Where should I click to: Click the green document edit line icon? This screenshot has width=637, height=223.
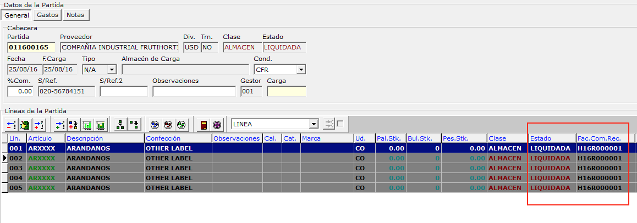[25, 124]
